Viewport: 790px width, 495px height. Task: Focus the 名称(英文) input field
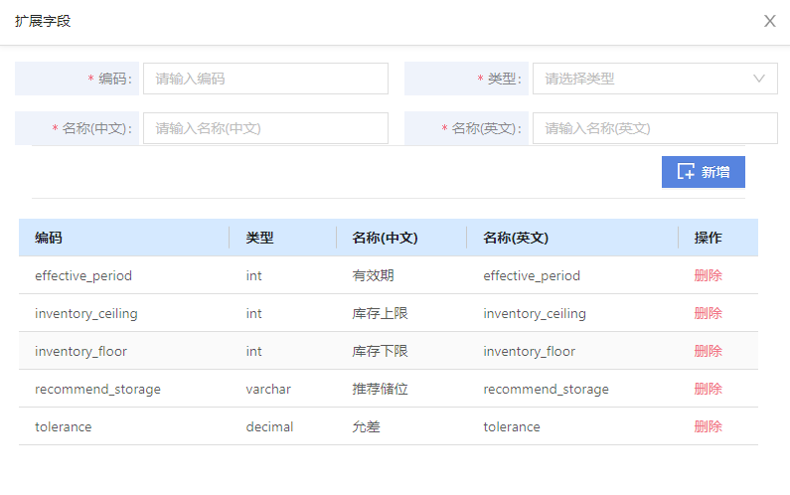(x=655, y=128)
